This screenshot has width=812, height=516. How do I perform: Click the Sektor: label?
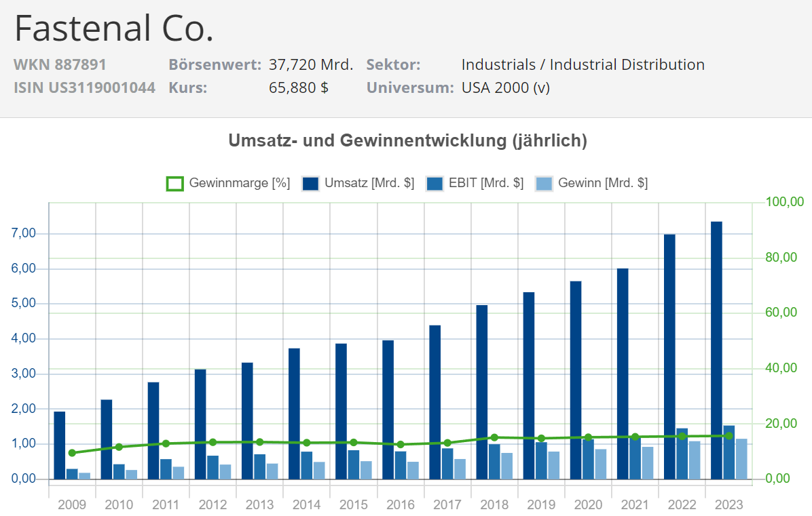393,64
